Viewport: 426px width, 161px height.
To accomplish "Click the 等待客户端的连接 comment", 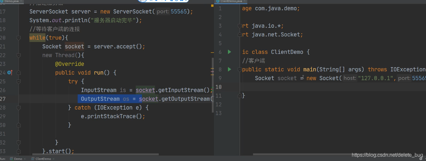I will (55, 29).
